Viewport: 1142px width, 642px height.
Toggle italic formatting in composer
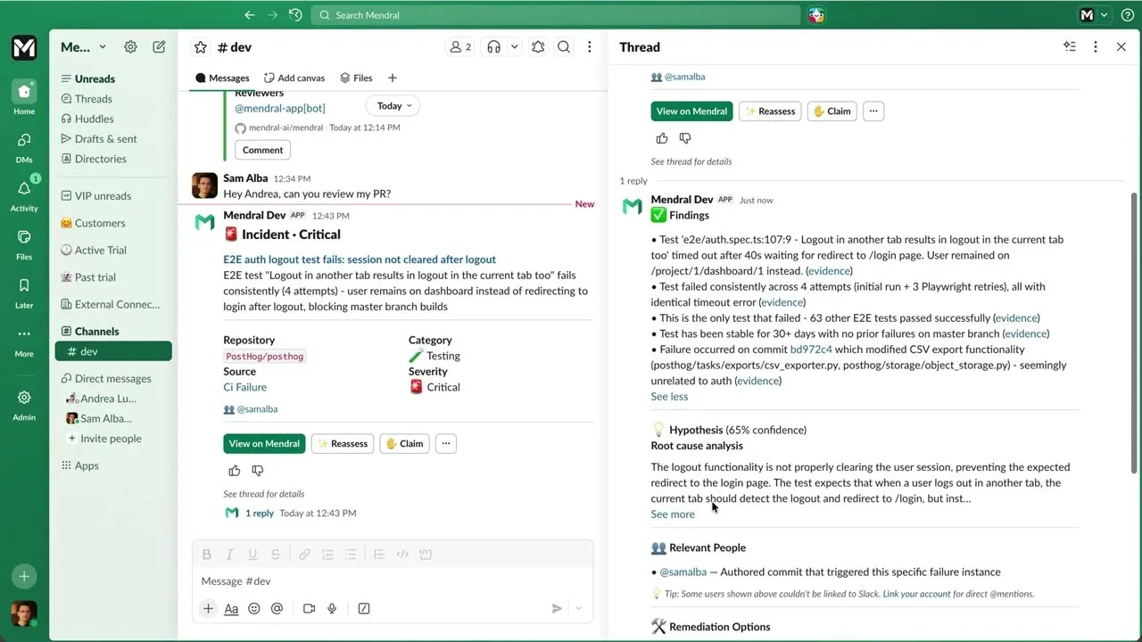point(229,555)
